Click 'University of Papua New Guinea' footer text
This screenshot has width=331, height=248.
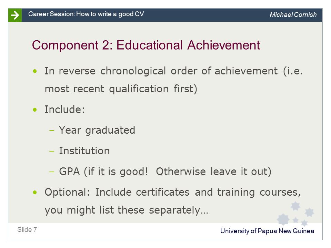pyautogui.click(x=267, y=231)
